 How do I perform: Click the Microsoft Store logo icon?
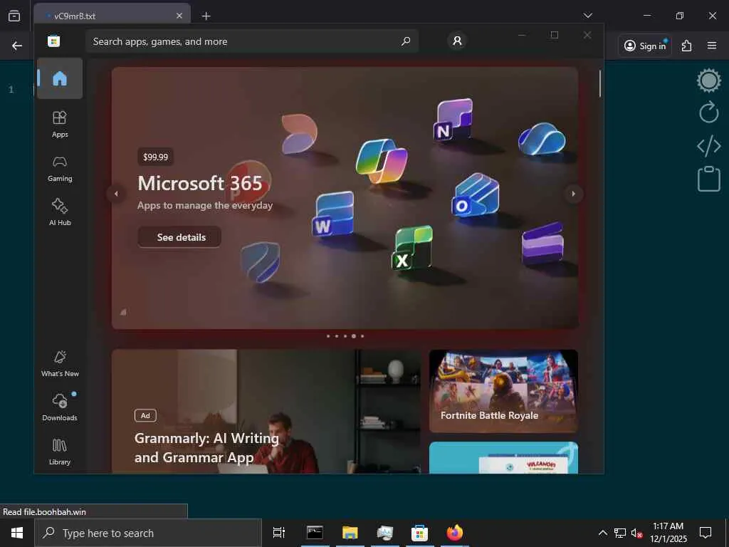54,41
